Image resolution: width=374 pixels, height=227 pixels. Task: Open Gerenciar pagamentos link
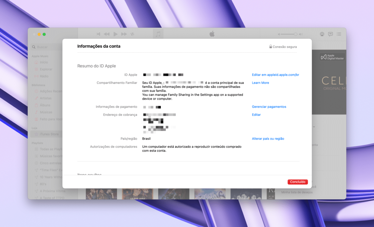(x=269, y=106)
